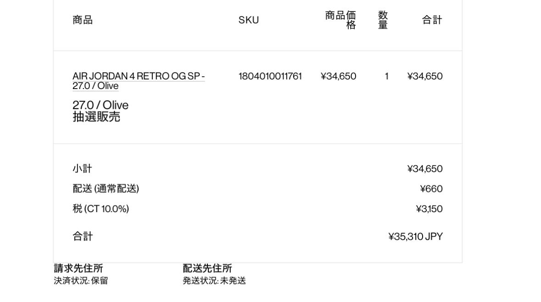This screenshot has height=302, width=541.
Task: Click the 税 (CT 10.0%) tax label
Action: click(x=101, y=209)
